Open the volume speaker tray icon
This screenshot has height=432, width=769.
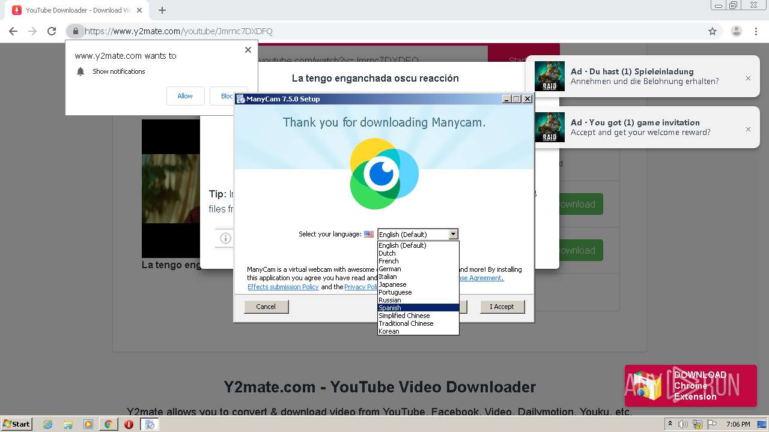(x=683, y=424)
